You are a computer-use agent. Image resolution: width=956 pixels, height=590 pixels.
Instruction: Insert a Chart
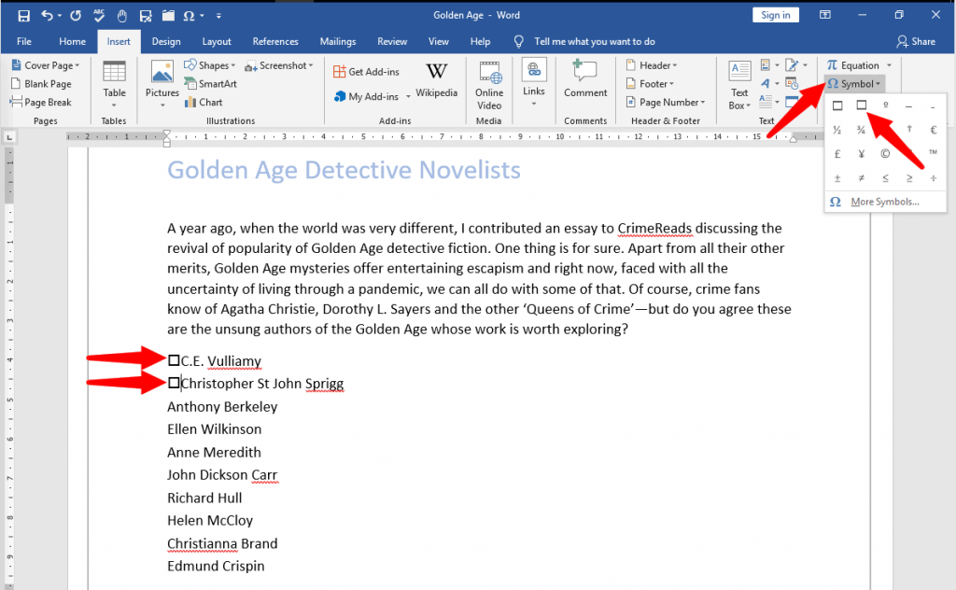204,102
